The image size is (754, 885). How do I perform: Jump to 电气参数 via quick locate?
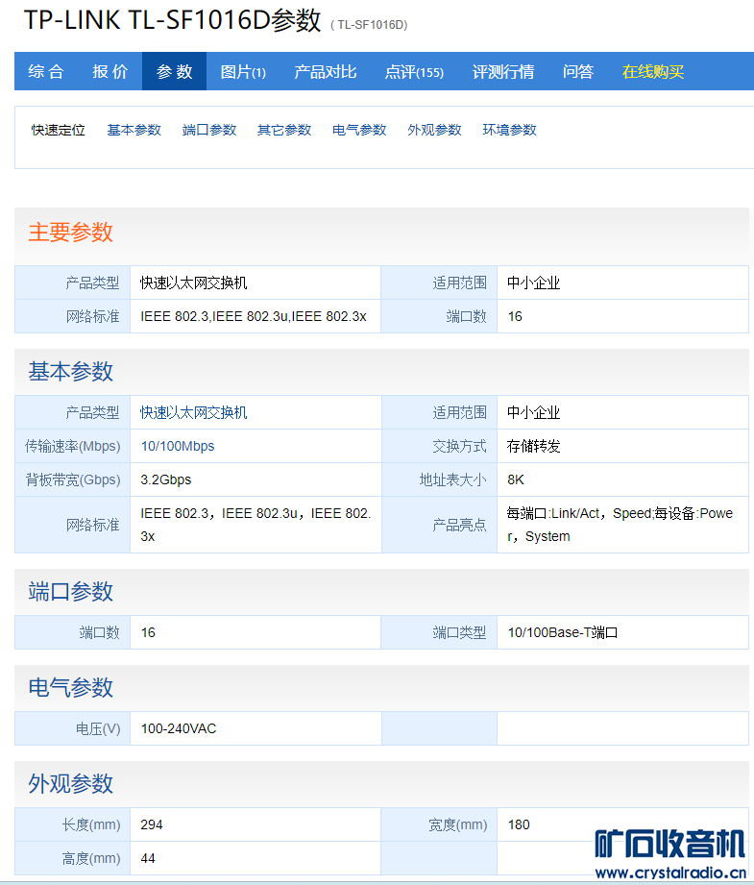[x=359, y=130]
